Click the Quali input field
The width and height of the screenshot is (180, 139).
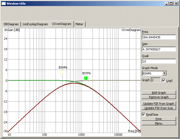159,61
